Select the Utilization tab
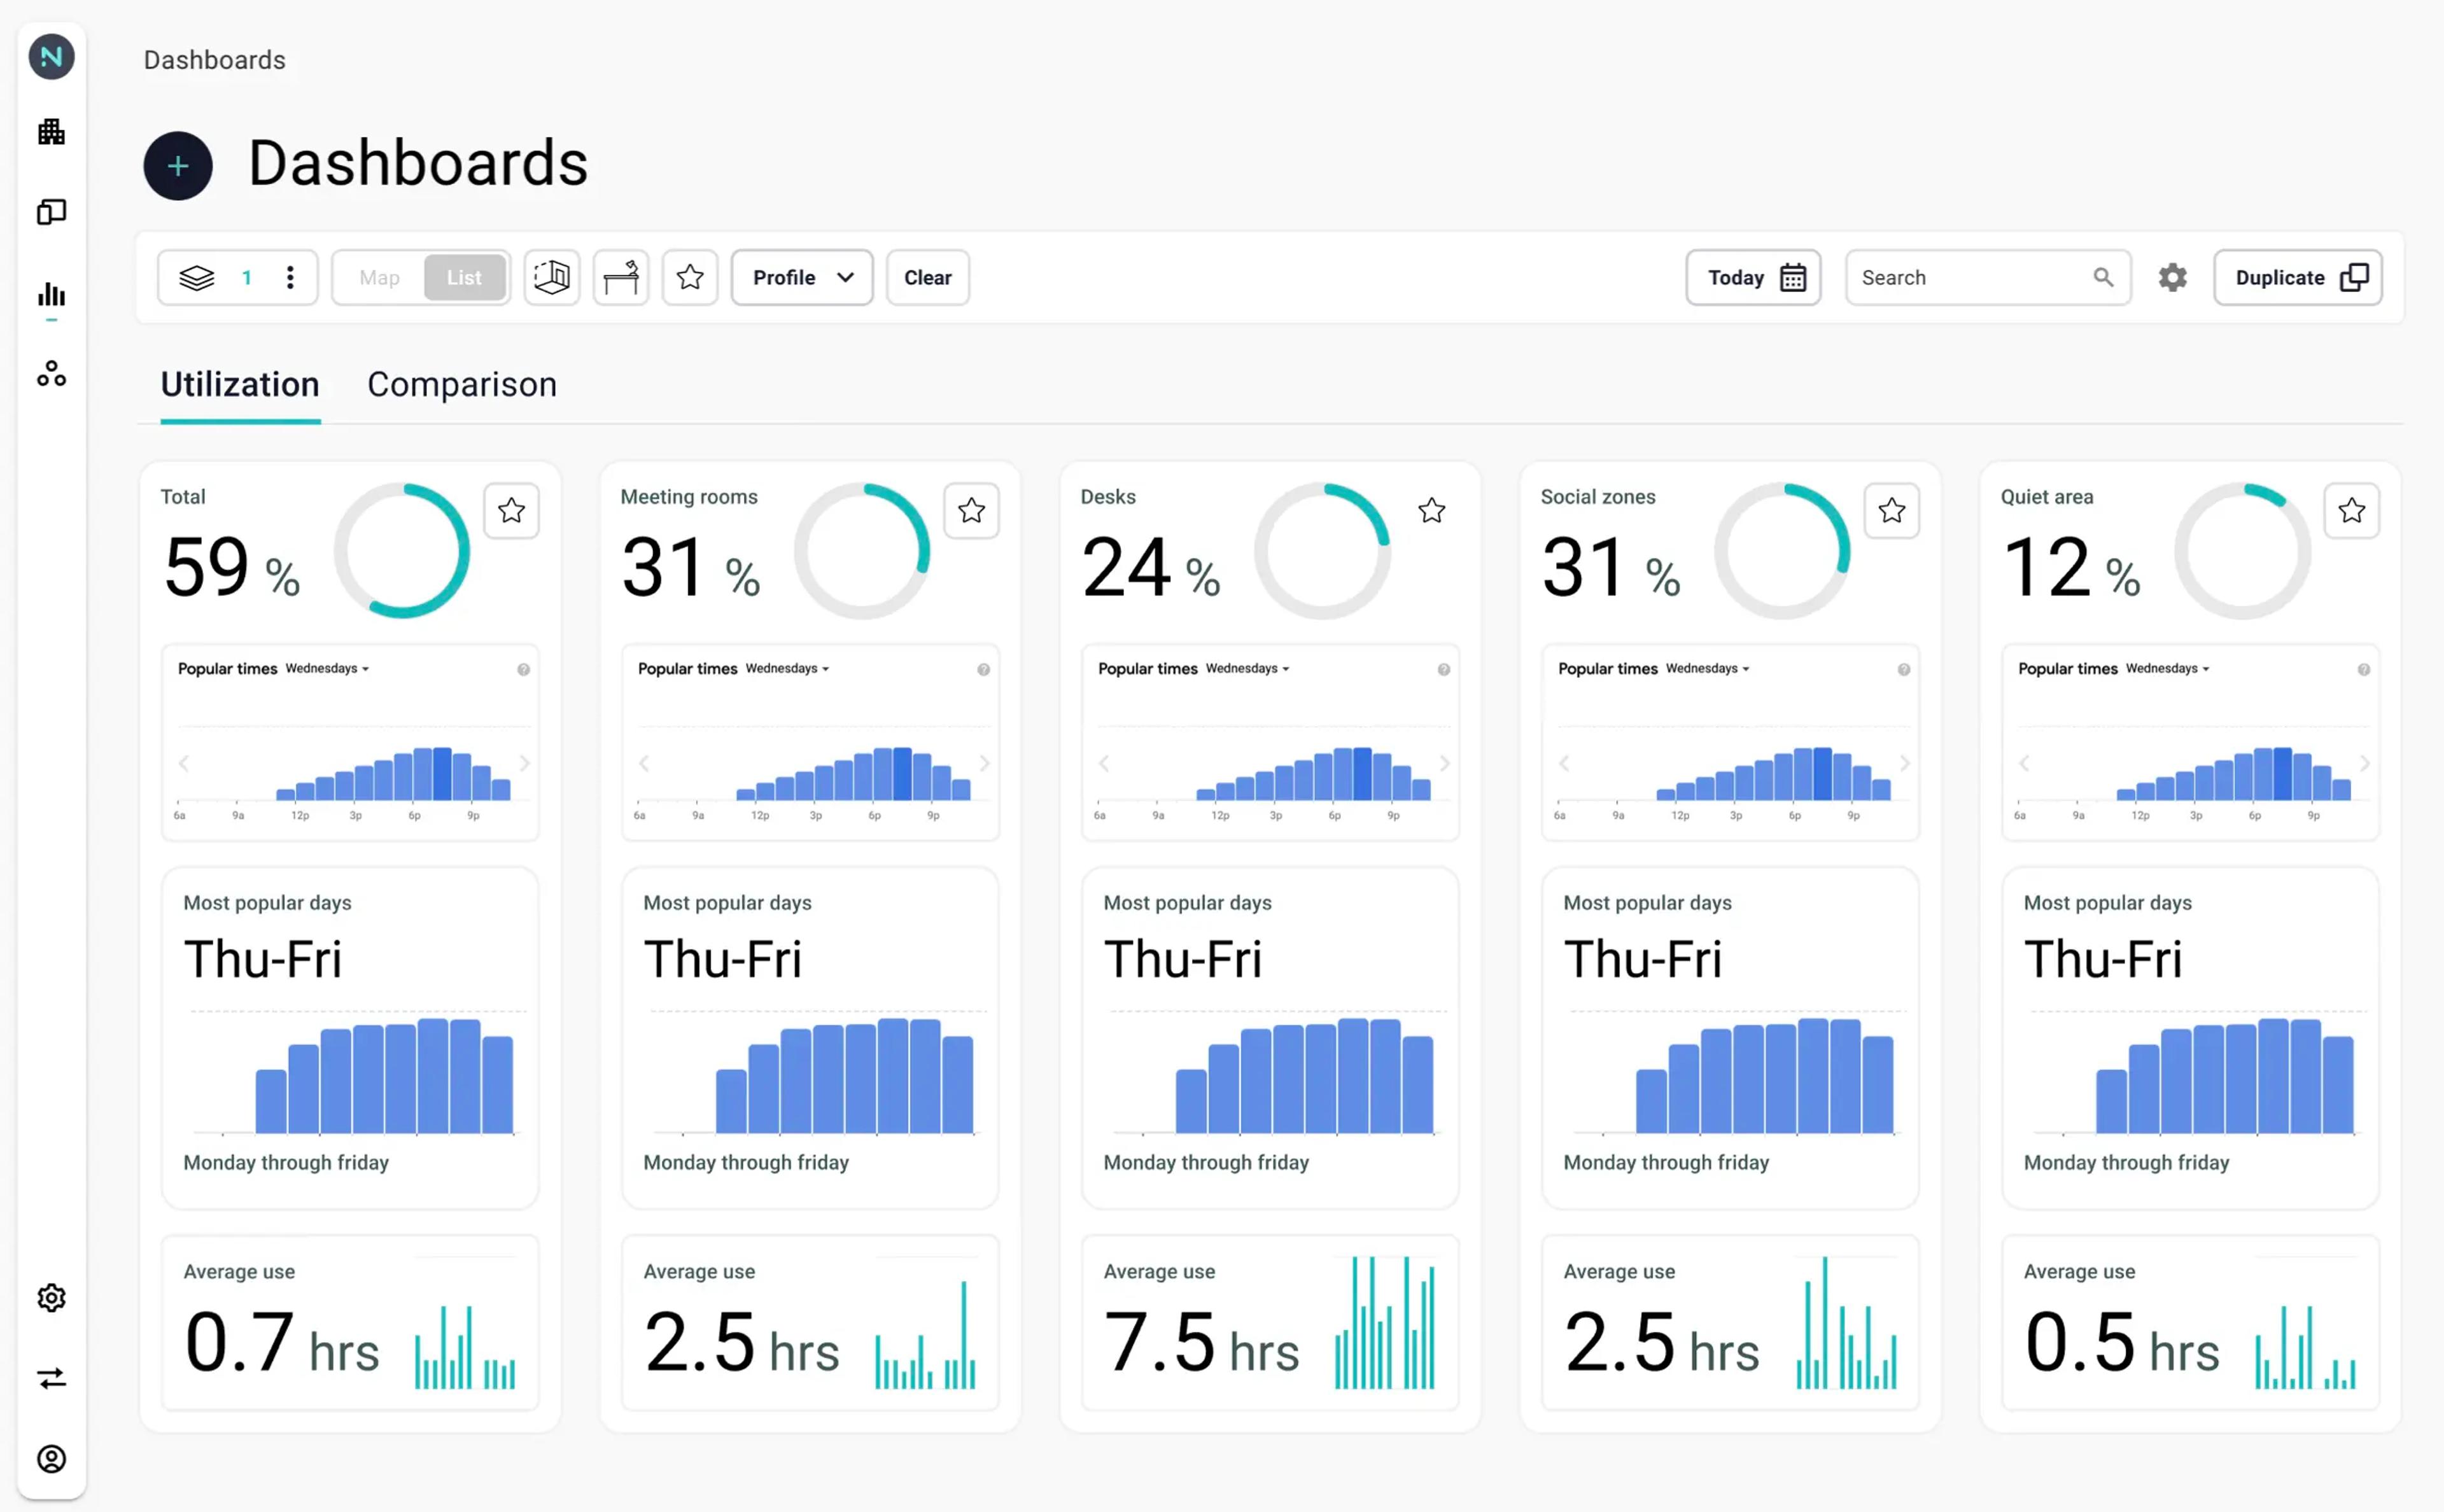Image resolution: width=2444 pixels, height=1512 pixels. tap(240, 385)
